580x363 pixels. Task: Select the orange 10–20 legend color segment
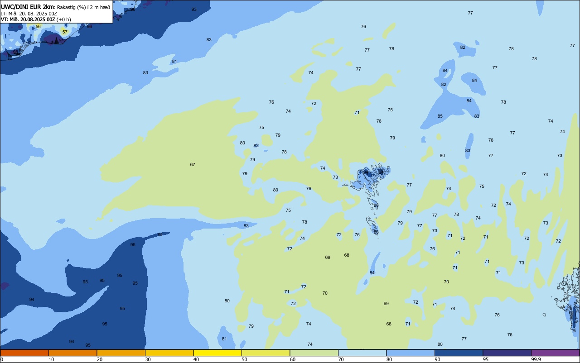coord(72,353)
